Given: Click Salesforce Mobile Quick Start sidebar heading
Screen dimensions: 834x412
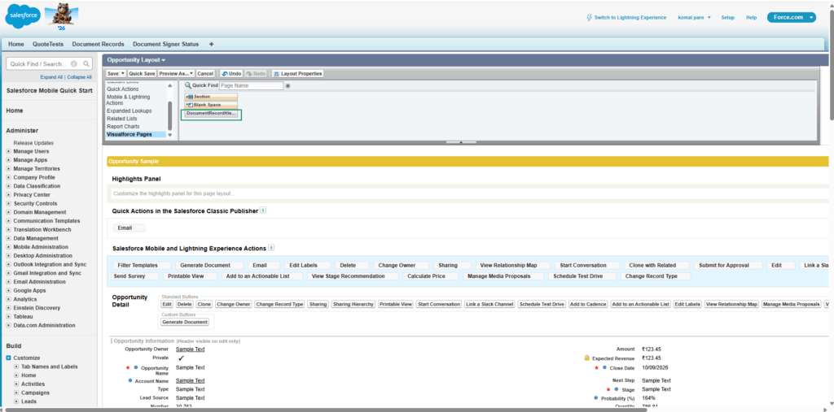Looking at the screenshot, I should pyautogui.click(x=50, y=90).
